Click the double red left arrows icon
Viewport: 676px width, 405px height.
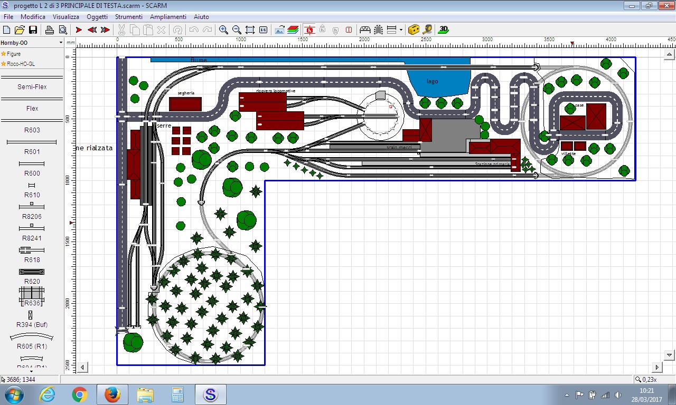tap(92, 30)
